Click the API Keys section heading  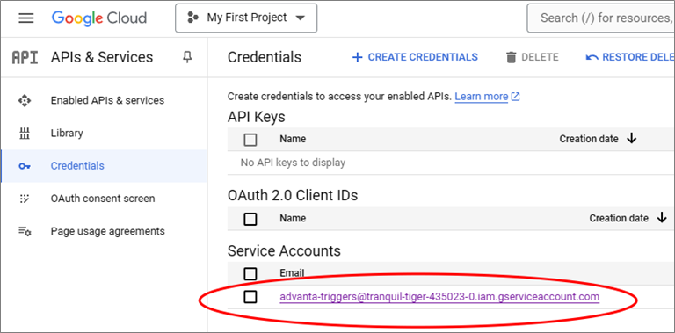256,117
